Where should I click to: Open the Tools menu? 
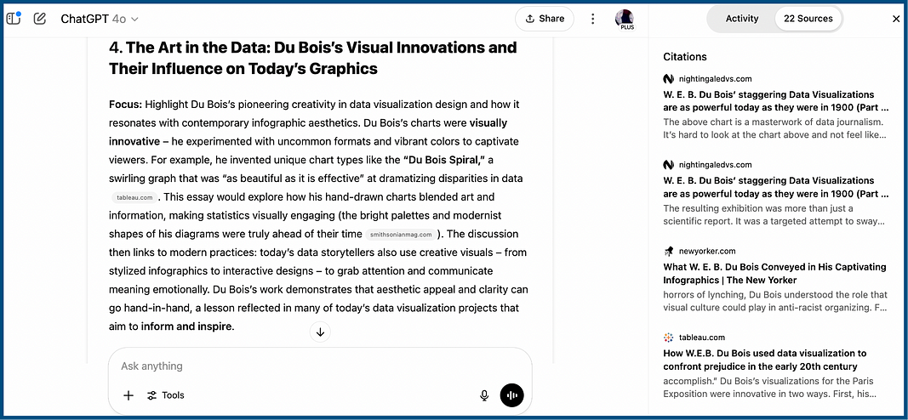click(x=166, y=395)
